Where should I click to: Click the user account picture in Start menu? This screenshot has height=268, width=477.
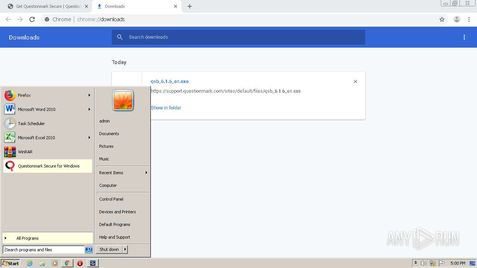click(123, 100)
